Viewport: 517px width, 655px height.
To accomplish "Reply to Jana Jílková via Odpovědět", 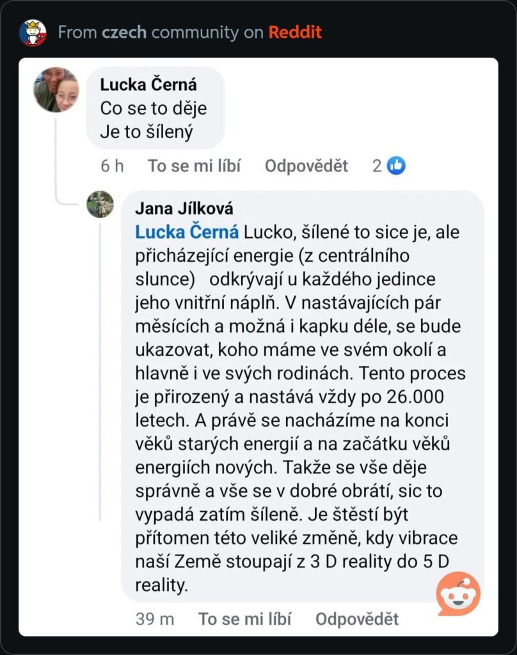I will (357, 619).
